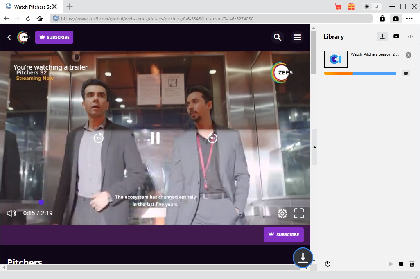Click the blue floating download button over the page

(x=303, y=258)
